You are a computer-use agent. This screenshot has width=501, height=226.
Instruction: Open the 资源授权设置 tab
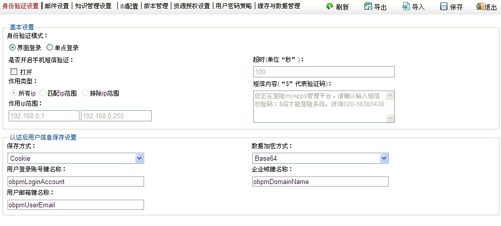(192, 6)
